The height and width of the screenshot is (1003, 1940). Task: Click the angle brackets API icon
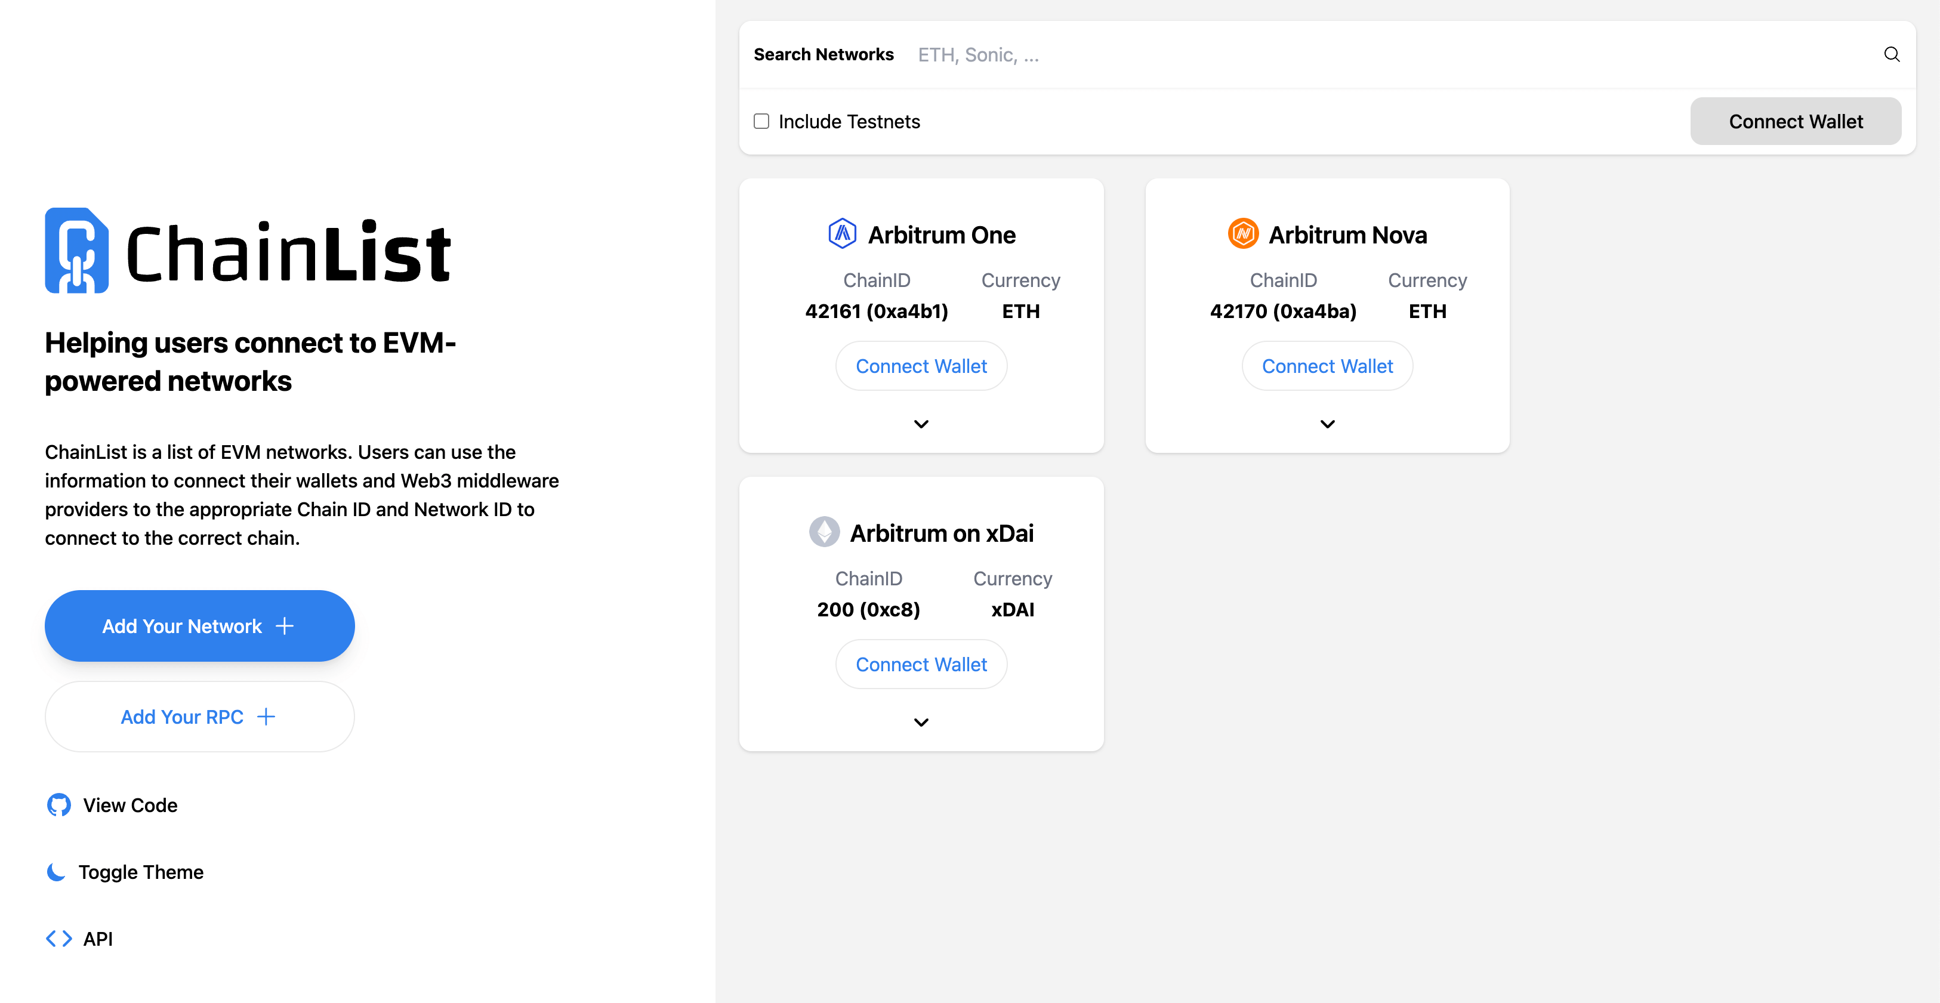click(58, 938)
